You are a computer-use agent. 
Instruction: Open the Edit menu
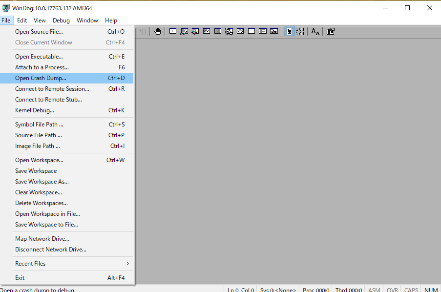pos(22,20)
